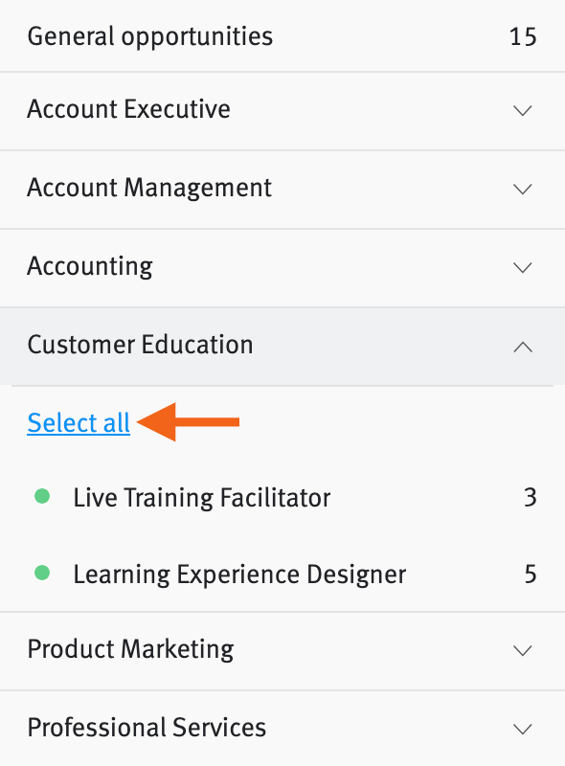Screen dimensions: 565x766
Task: Collapse Customer Education using up chevron
Action: 523,347
